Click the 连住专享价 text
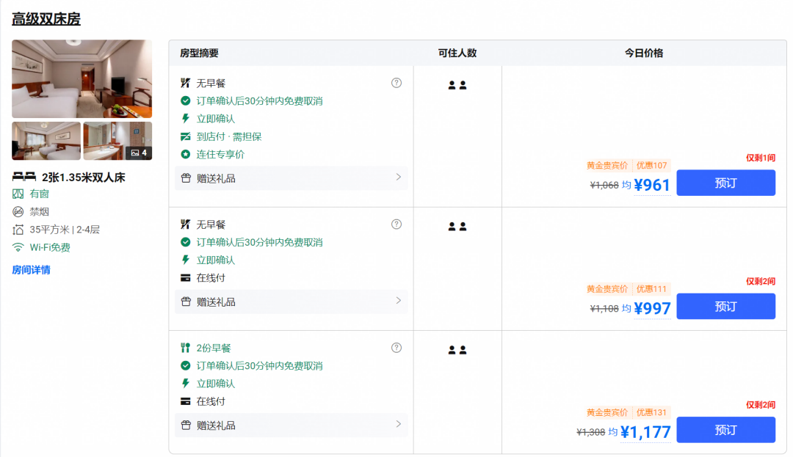The image size is (793, 457). (220, 154)
